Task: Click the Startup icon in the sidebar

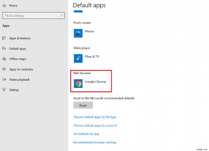Action: click(x=5, y=90)
